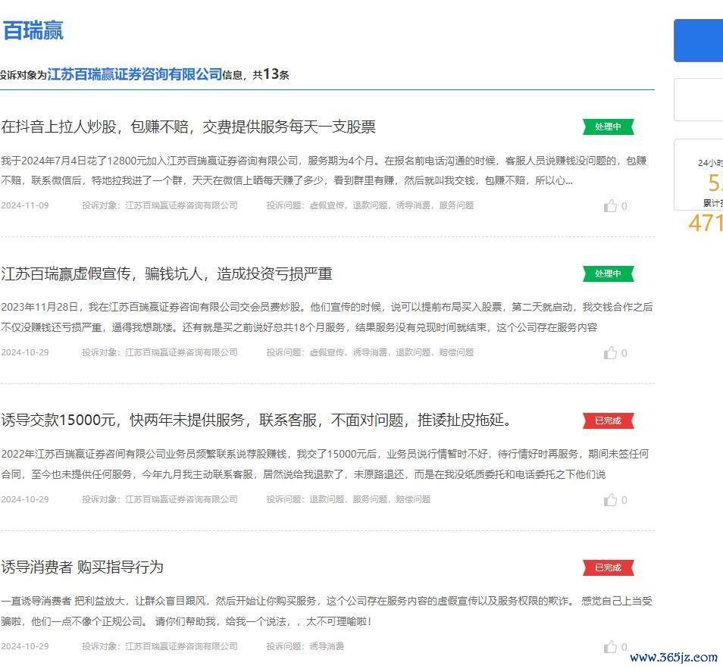Image resolution: width=723 pixels, height=669 pixels.
Task: Select the 2024-10-29 date under 诱导消费者 complaint
Action: [x=25, y=647]
